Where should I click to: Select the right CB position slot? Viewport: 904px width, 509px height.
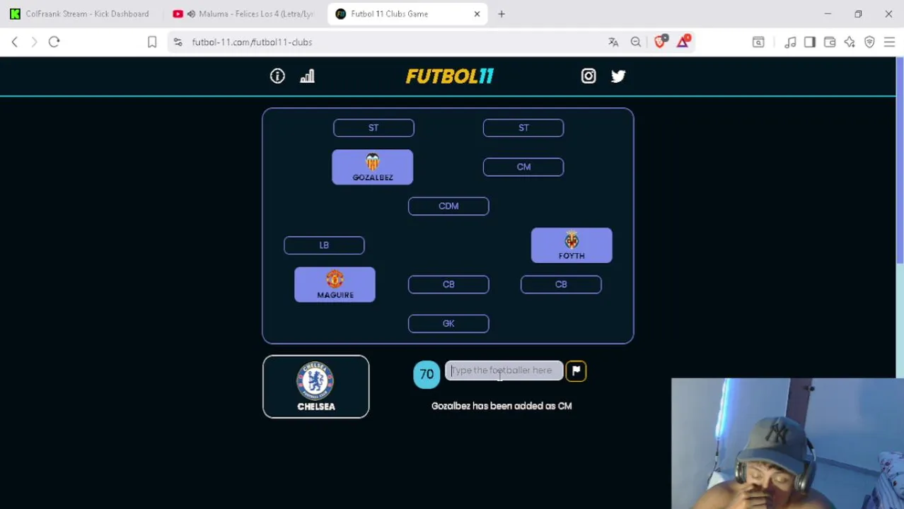[x=561, y=284]
